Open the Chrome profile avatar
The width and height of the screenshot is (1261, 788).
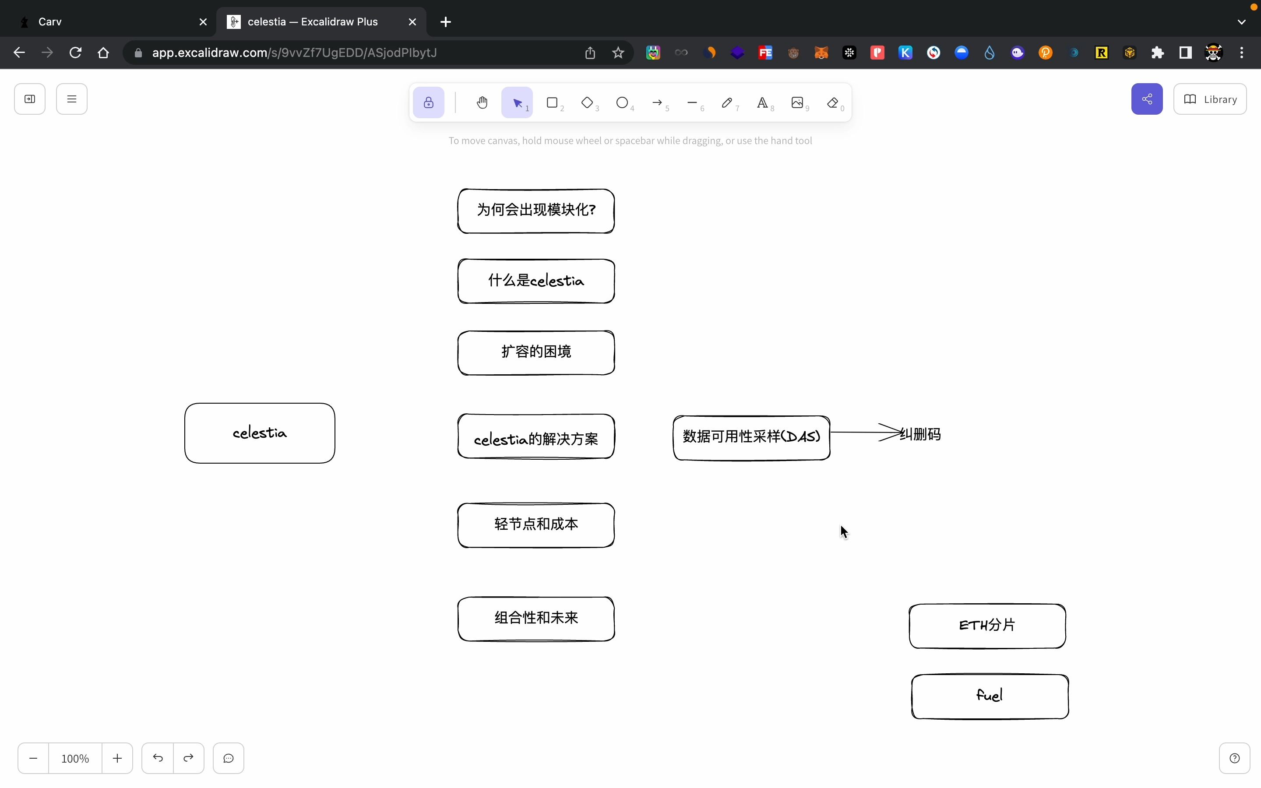pyautogui.click(x=1214, y=53)
